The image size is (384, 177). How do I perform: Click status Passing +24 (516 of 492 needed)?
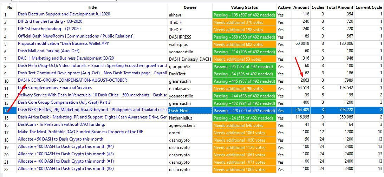coord(245,118)
